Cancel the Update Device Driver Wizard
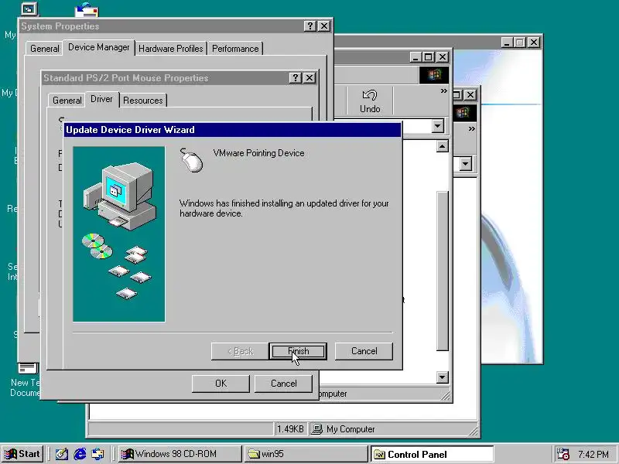The width and height of the screenshot is (619, 464). point(364,351)
